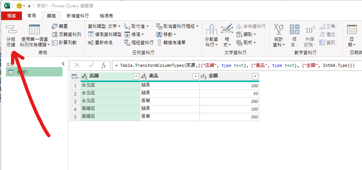Open the 分割資料行 split column tool
Image resolution: width=362 pixels, height=170 pixels.
tap(211, 36)
